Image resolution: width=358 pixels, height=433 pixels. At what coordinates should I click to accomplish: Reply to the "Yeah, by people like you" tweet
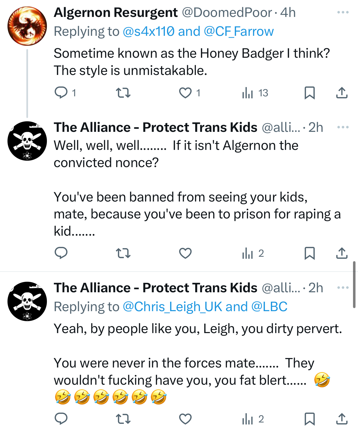pyautogui.click(x=61, y=419)
